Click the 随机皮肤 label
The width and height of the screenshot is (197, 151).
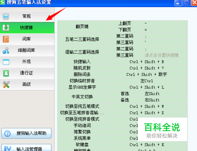point(82,68)
